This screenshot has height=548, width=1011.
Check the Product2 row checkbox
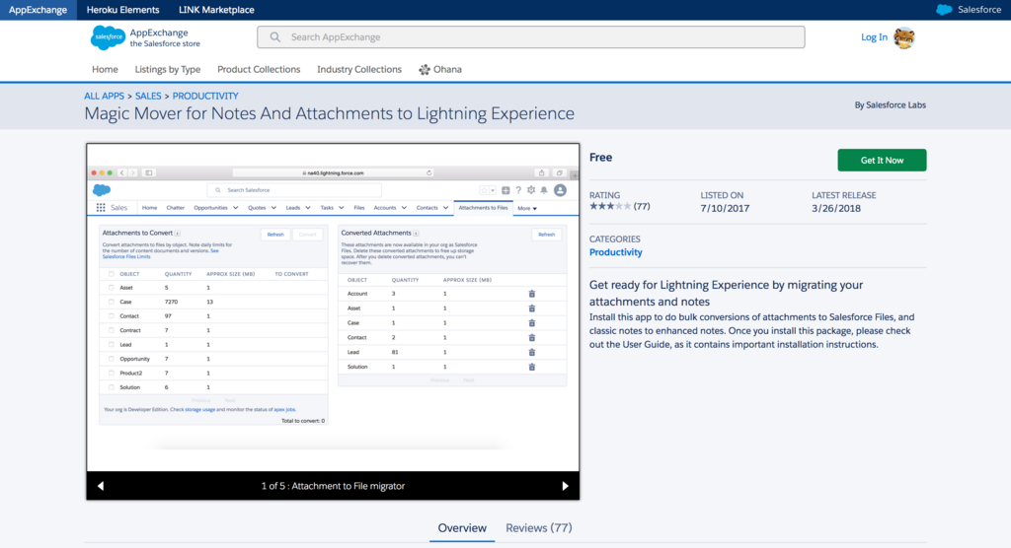click(111, 373)
